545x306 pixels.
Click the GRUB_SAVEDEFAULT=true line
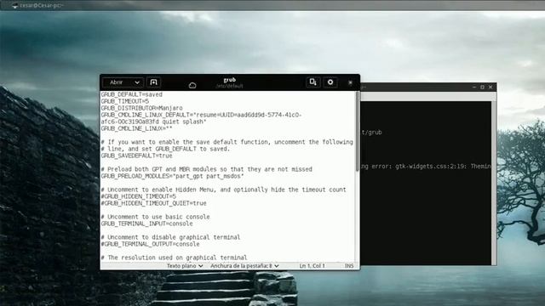(136, 156)
